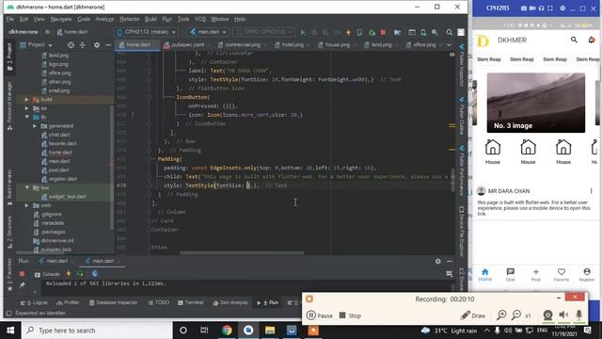Click Pause on the recording toolbar
This screenshot has width=602, height=339.
[320, 315]
